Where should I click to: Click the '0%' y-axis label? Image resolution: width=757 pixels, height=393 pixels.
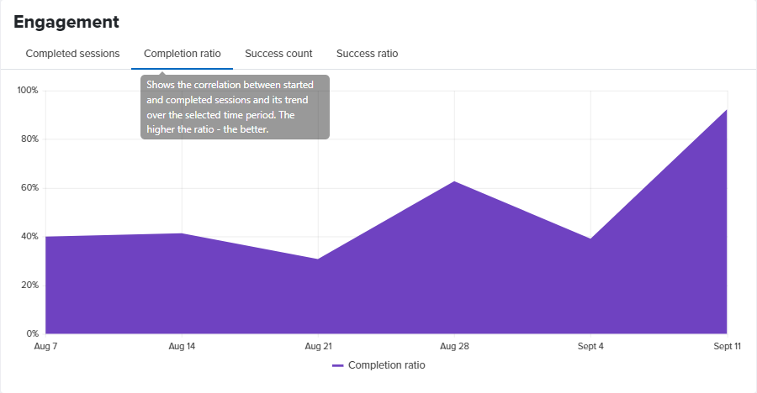coord(32,333)
